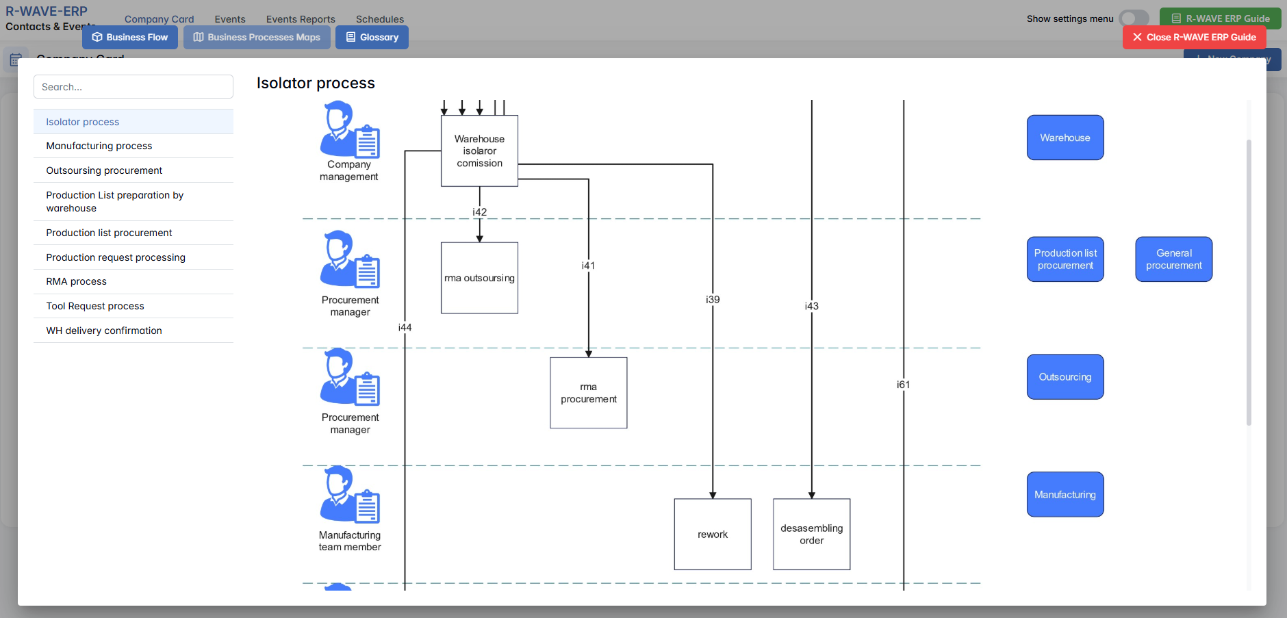Click the X icon on Close Guide
This screenshot has width=1287, height=618.
click(x=1137, y=38)
